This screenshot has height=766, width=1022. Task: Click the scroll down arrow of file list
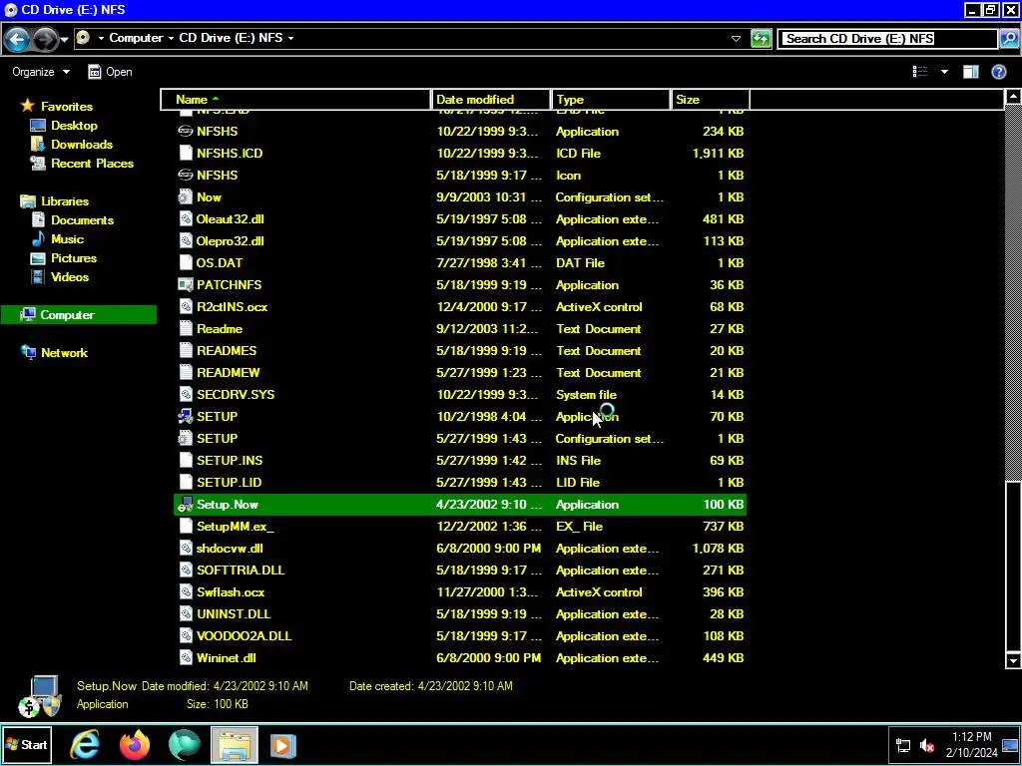tap(1013, 661)
